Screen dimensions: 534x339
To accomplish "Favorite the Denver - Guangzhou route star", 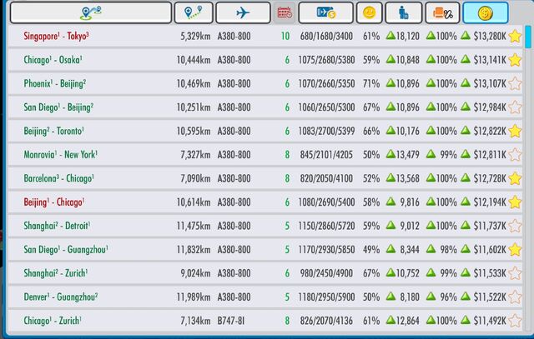I will coord(515,297).
